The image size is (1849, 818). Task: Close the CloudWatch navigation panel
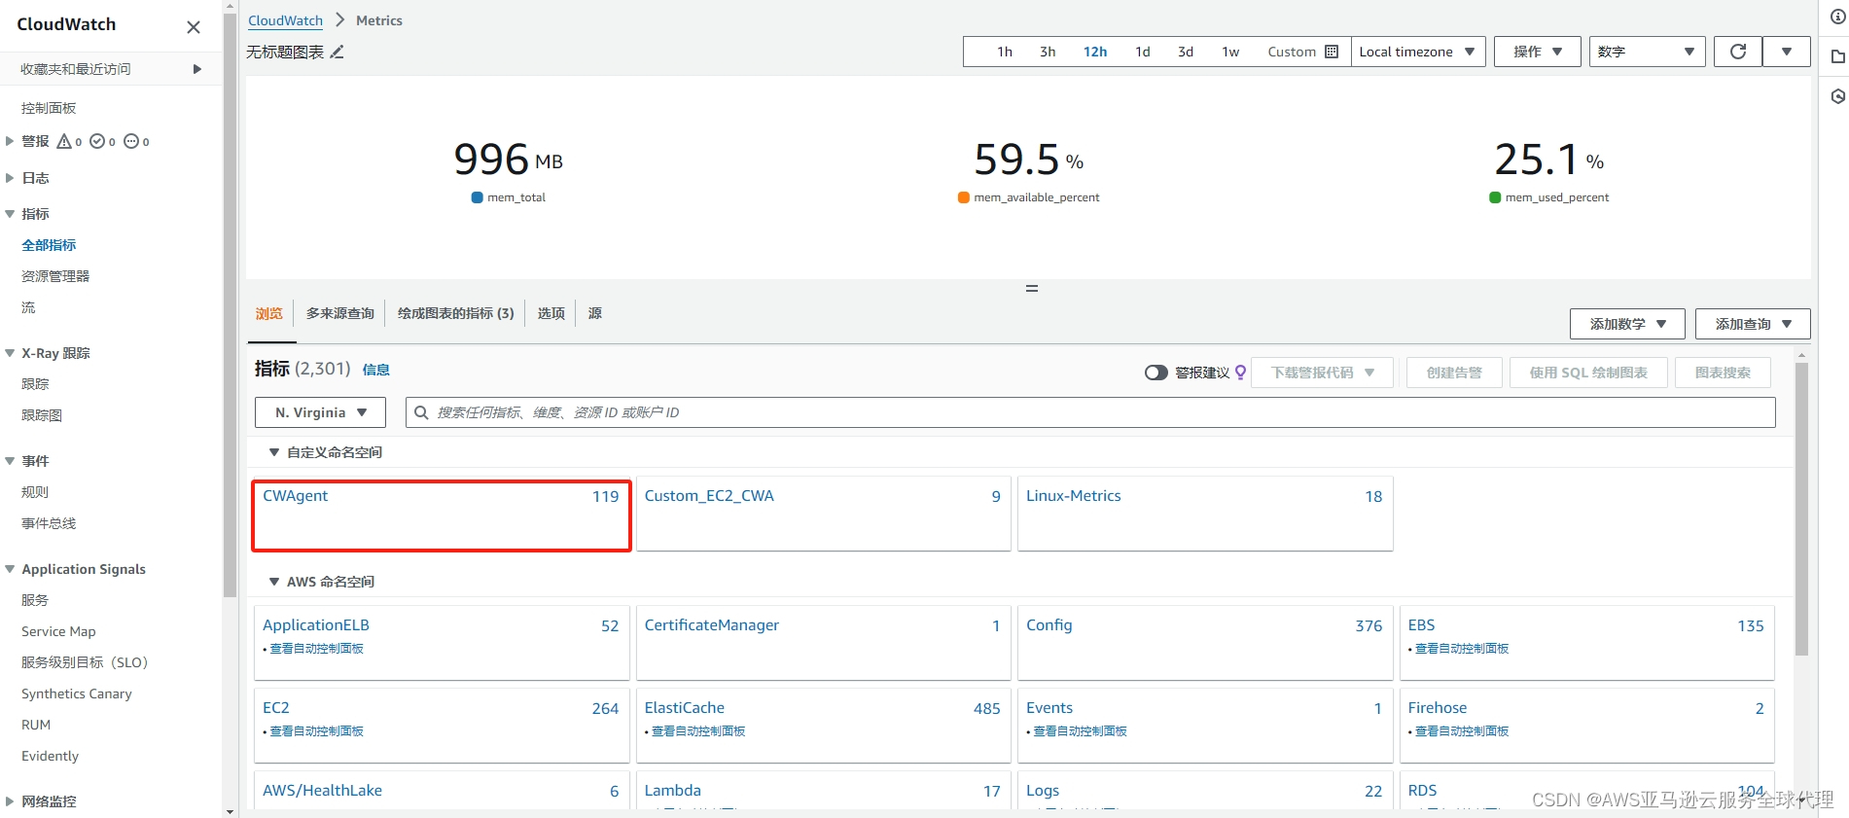[x=194, y=27]
